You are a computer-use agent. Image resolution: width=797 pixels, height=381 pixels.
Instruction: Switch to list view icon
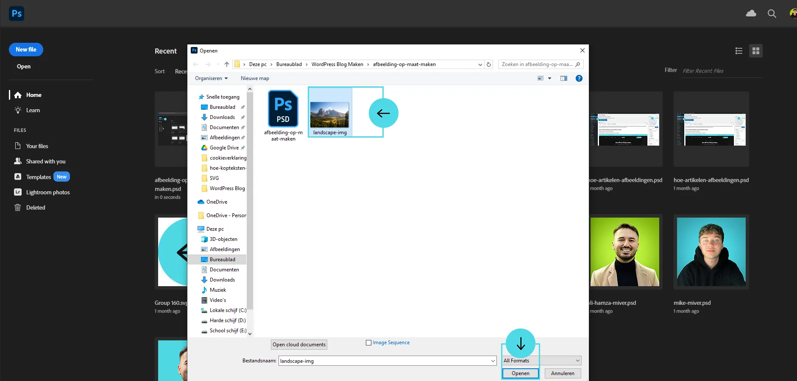pos(739,51)
